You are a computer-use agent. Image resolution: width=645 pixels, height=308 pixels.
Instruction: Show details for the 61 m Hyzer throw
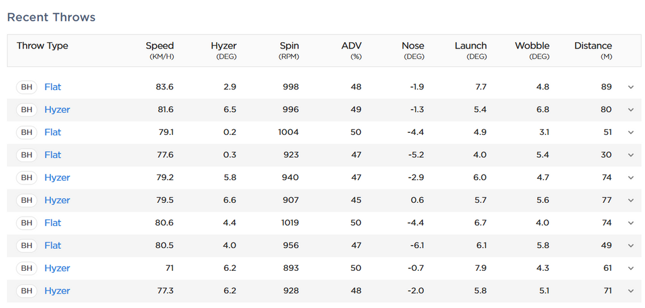pos(631,268)
